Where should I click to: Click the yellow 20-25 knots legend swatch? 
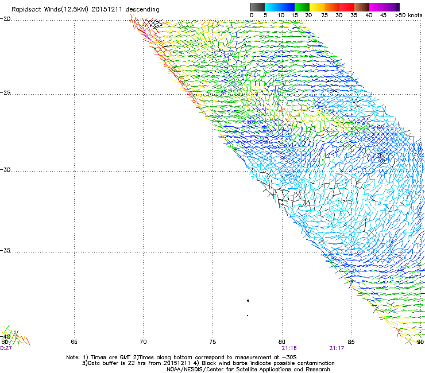click(x=317, y=7)
